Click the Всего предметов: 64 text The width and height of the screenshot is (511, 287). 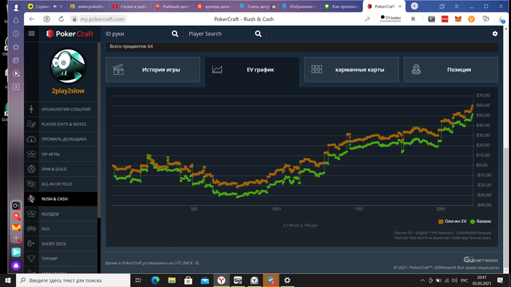click(x=131, y=47)
